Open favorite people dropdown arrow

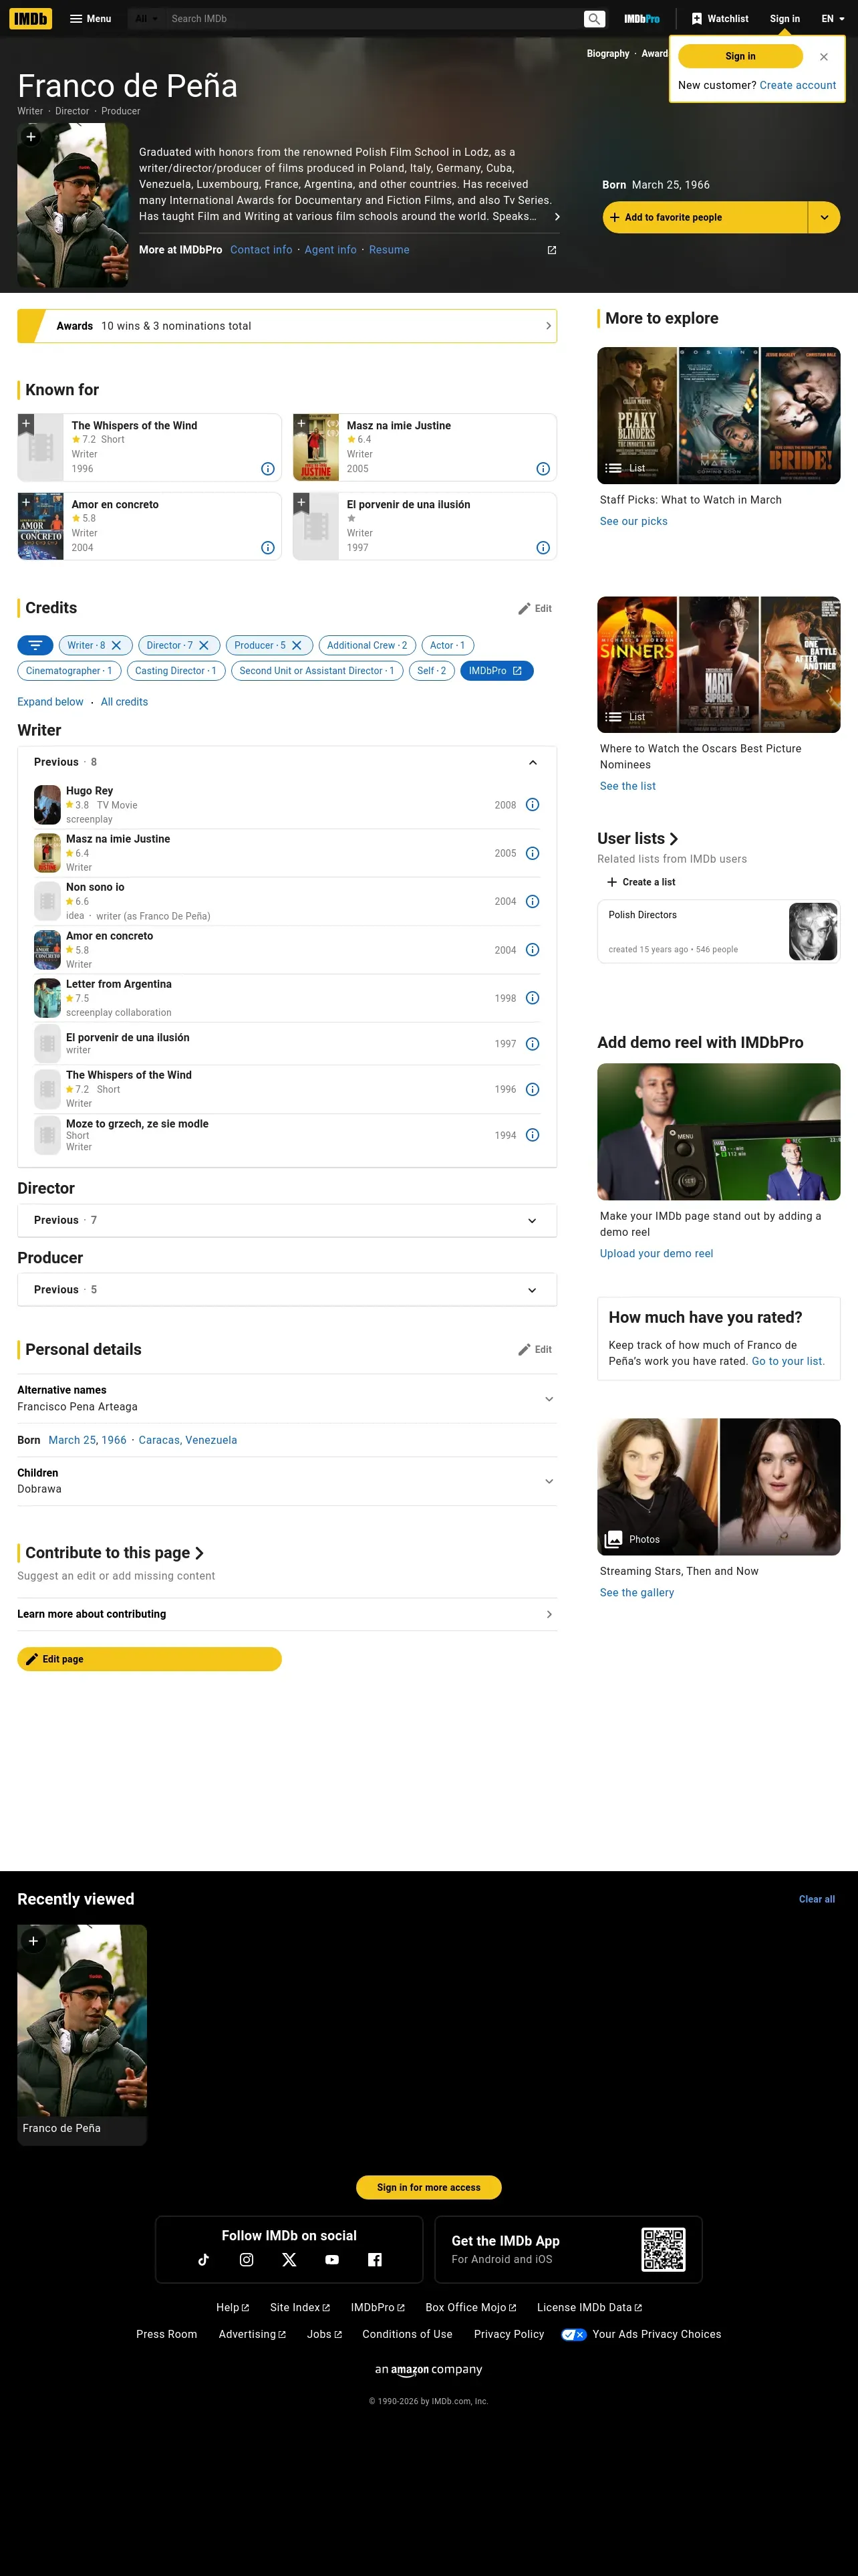[824, 217]
